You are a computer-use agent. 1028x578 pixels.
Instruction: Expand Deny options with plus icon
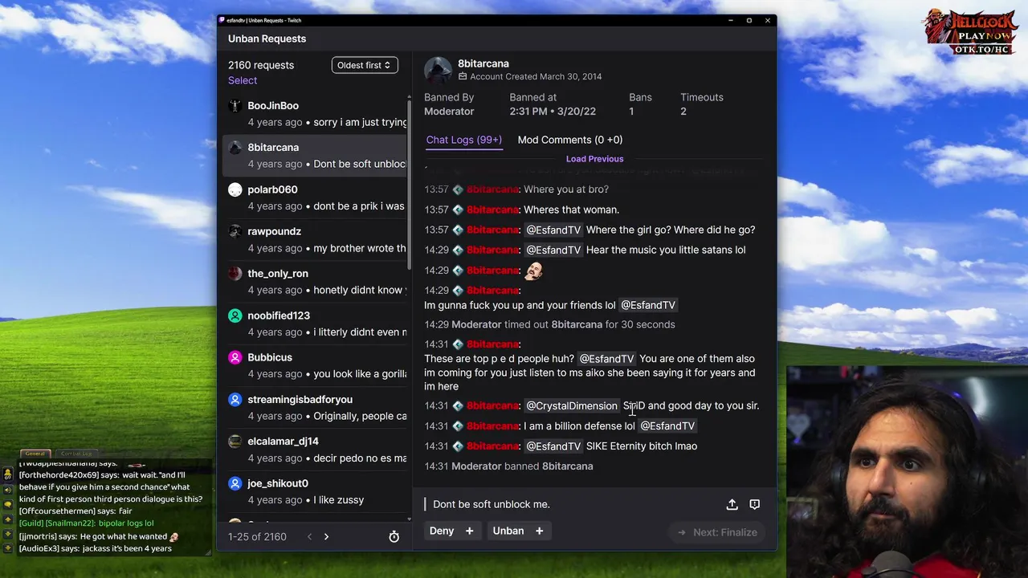click(469, 531)
